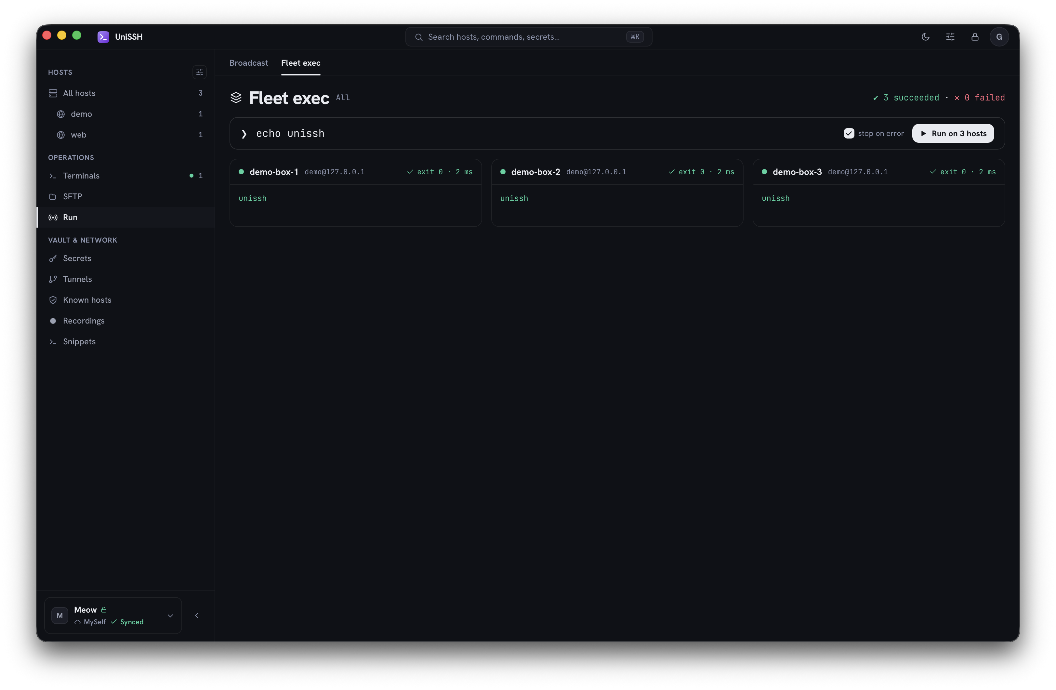Screen dimensions: 1056x690
Task: Click 0 failed summary text
Action: tap(979, 98)
